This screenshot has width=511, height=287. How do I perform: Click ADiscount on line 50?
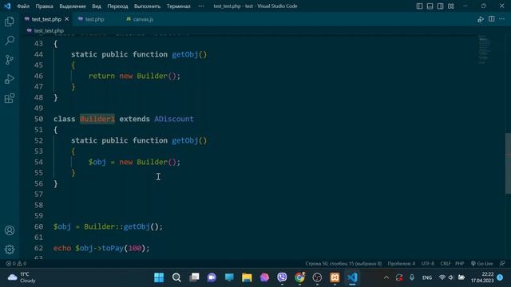tap(174, 119)
